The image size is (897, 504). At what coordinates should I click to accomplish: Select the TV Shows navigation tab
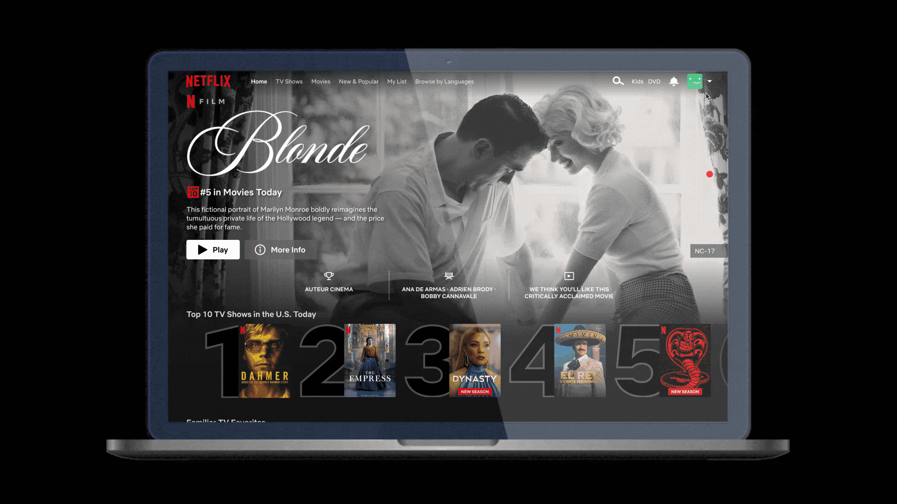[x=289, y=81]
